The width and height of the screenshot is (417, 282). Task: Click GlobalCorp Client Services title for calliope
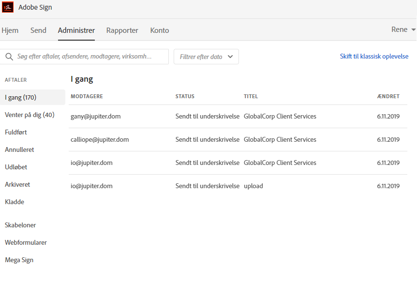tap(280, 139)
